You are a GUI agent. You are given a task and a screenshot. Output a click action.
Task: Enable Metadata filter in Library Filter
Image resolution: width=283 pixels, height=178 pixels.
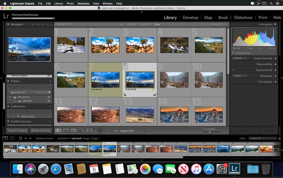(x=145, y=24)
